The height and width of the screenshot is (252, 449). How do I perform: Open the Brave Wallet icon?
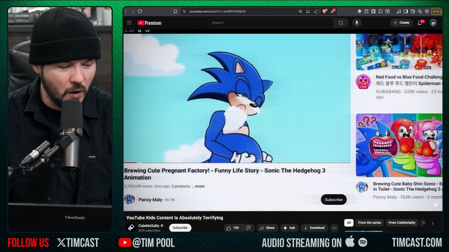pos(413,11)
